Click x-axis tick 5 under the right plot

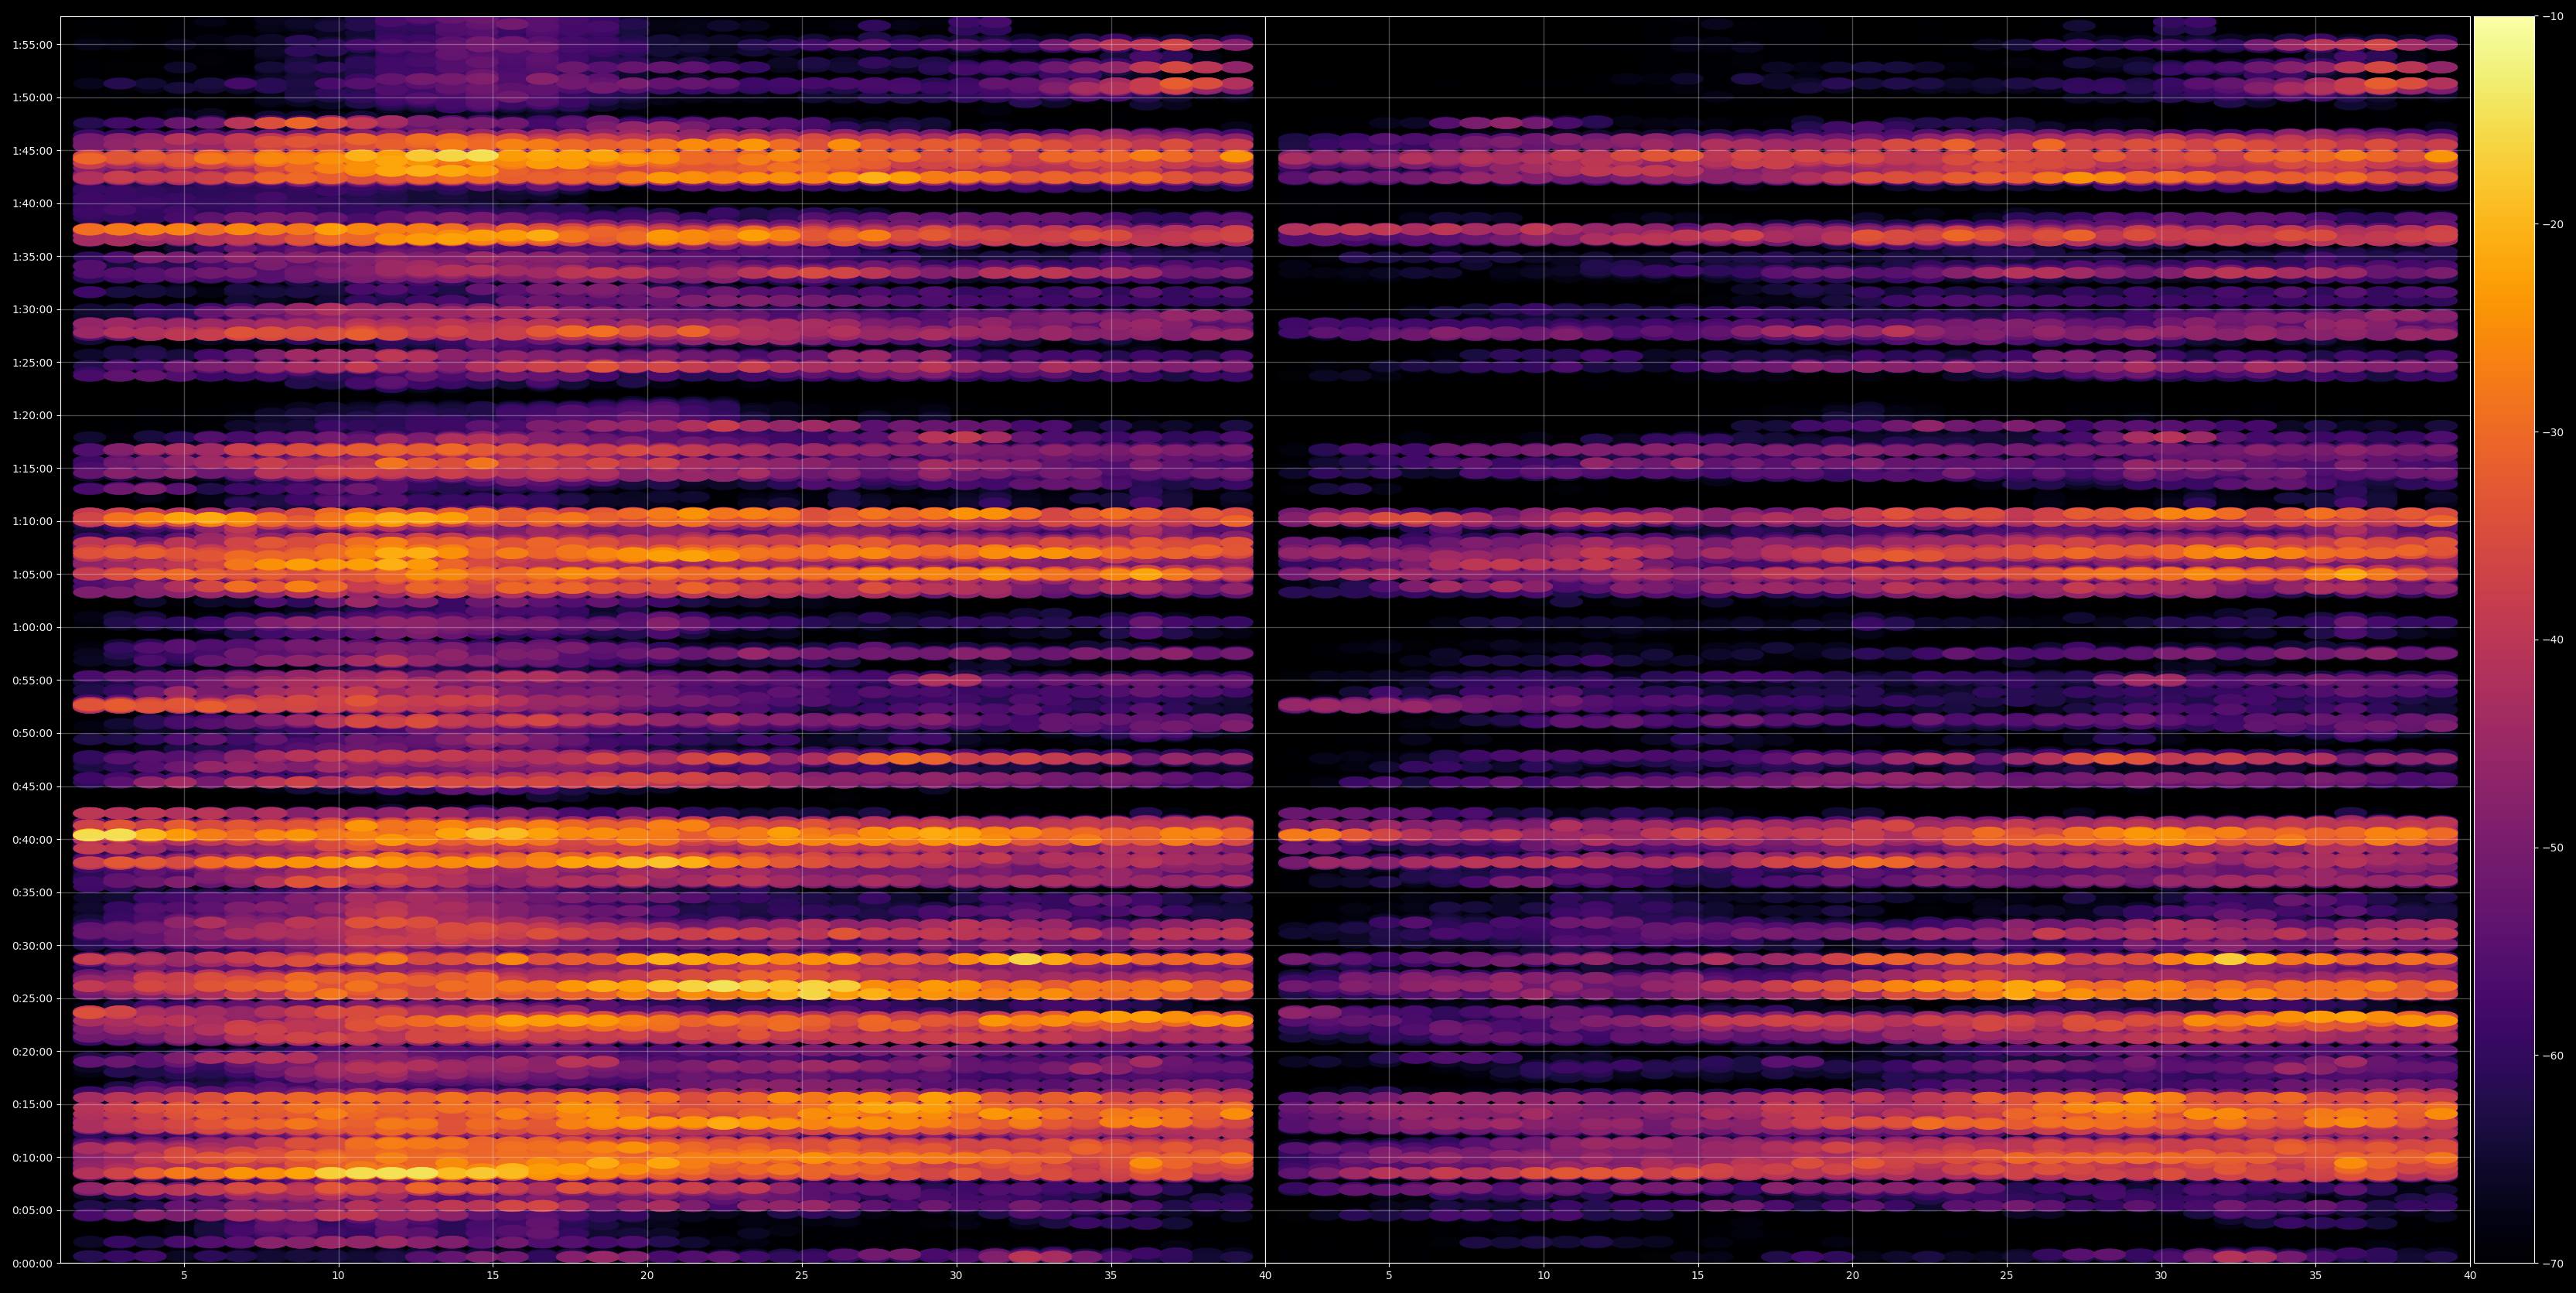point(1389,1275)
